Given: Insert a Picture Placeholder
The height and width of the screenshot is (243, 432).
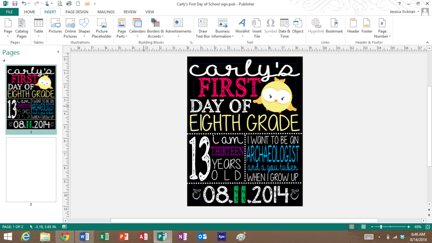Looking at the screenshot, I should pyautogui.click(x=101, y=27).
